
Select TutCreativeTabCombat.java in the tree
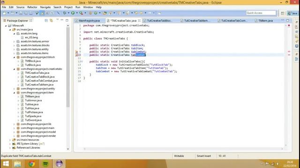pos(41,81)
